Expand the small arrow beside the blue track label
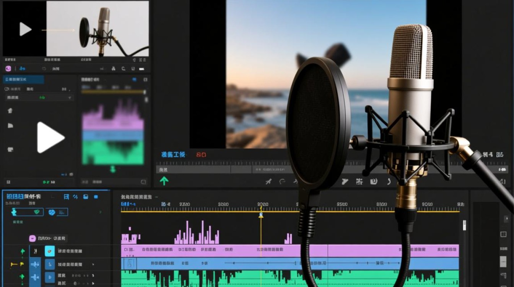 pyautogui.click(x=93, y=264)
